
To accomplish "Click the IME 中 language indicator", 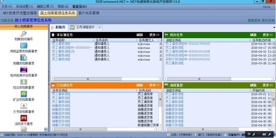I will (x=249, y=134).
